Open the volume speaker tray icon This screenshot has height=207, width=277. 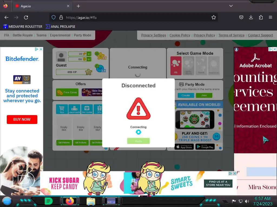[247, 201]
